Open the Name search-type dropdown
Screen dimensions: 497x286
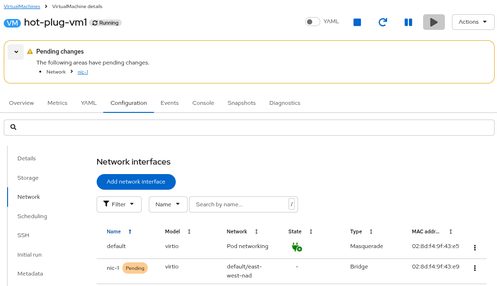pyautogui.click(x=168, y=204)
